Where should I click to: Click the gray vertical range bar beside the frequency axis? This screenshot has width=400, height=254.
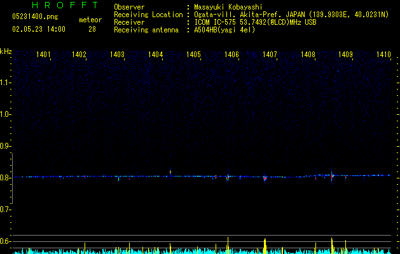[x=13, y=178]
